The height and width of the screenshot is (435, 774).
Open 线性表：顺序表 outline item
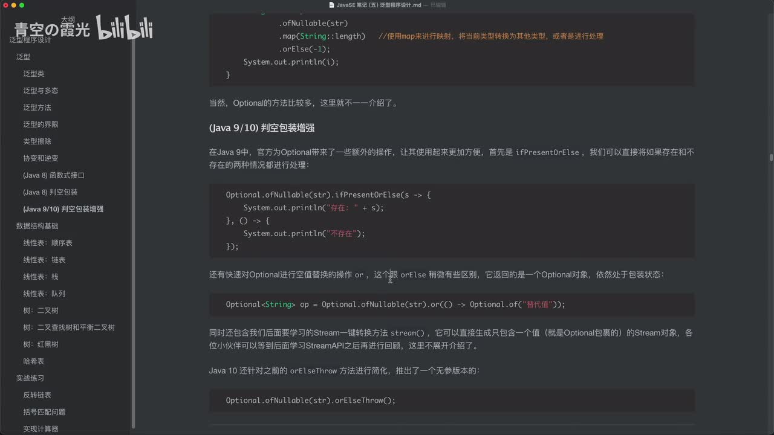[48, 243]
